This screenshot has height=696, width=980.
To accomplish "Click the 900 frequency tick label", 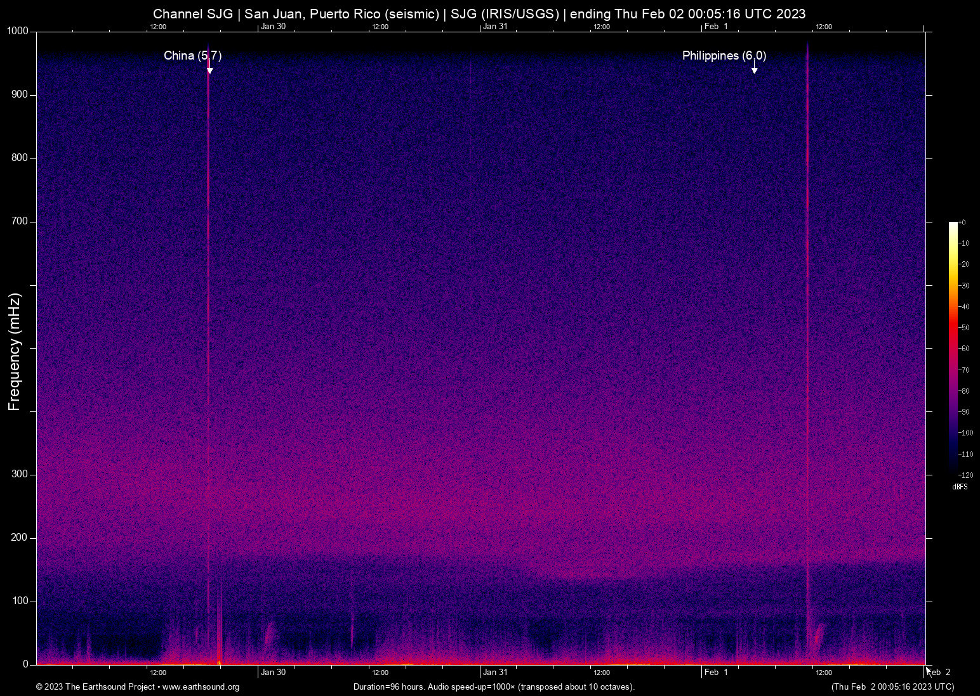I will (20, 94).
